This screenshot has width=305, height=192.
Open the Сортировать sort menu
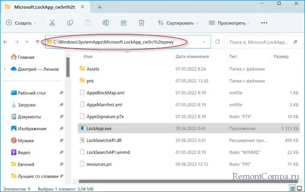coord(178,23)
